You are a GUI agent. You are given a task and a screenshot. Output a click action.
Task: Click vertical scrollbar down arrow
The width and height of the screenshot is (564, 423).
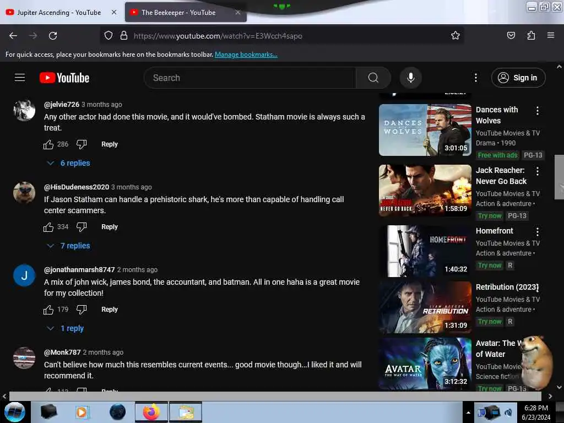pyautogui.click(x=559, y=387)
